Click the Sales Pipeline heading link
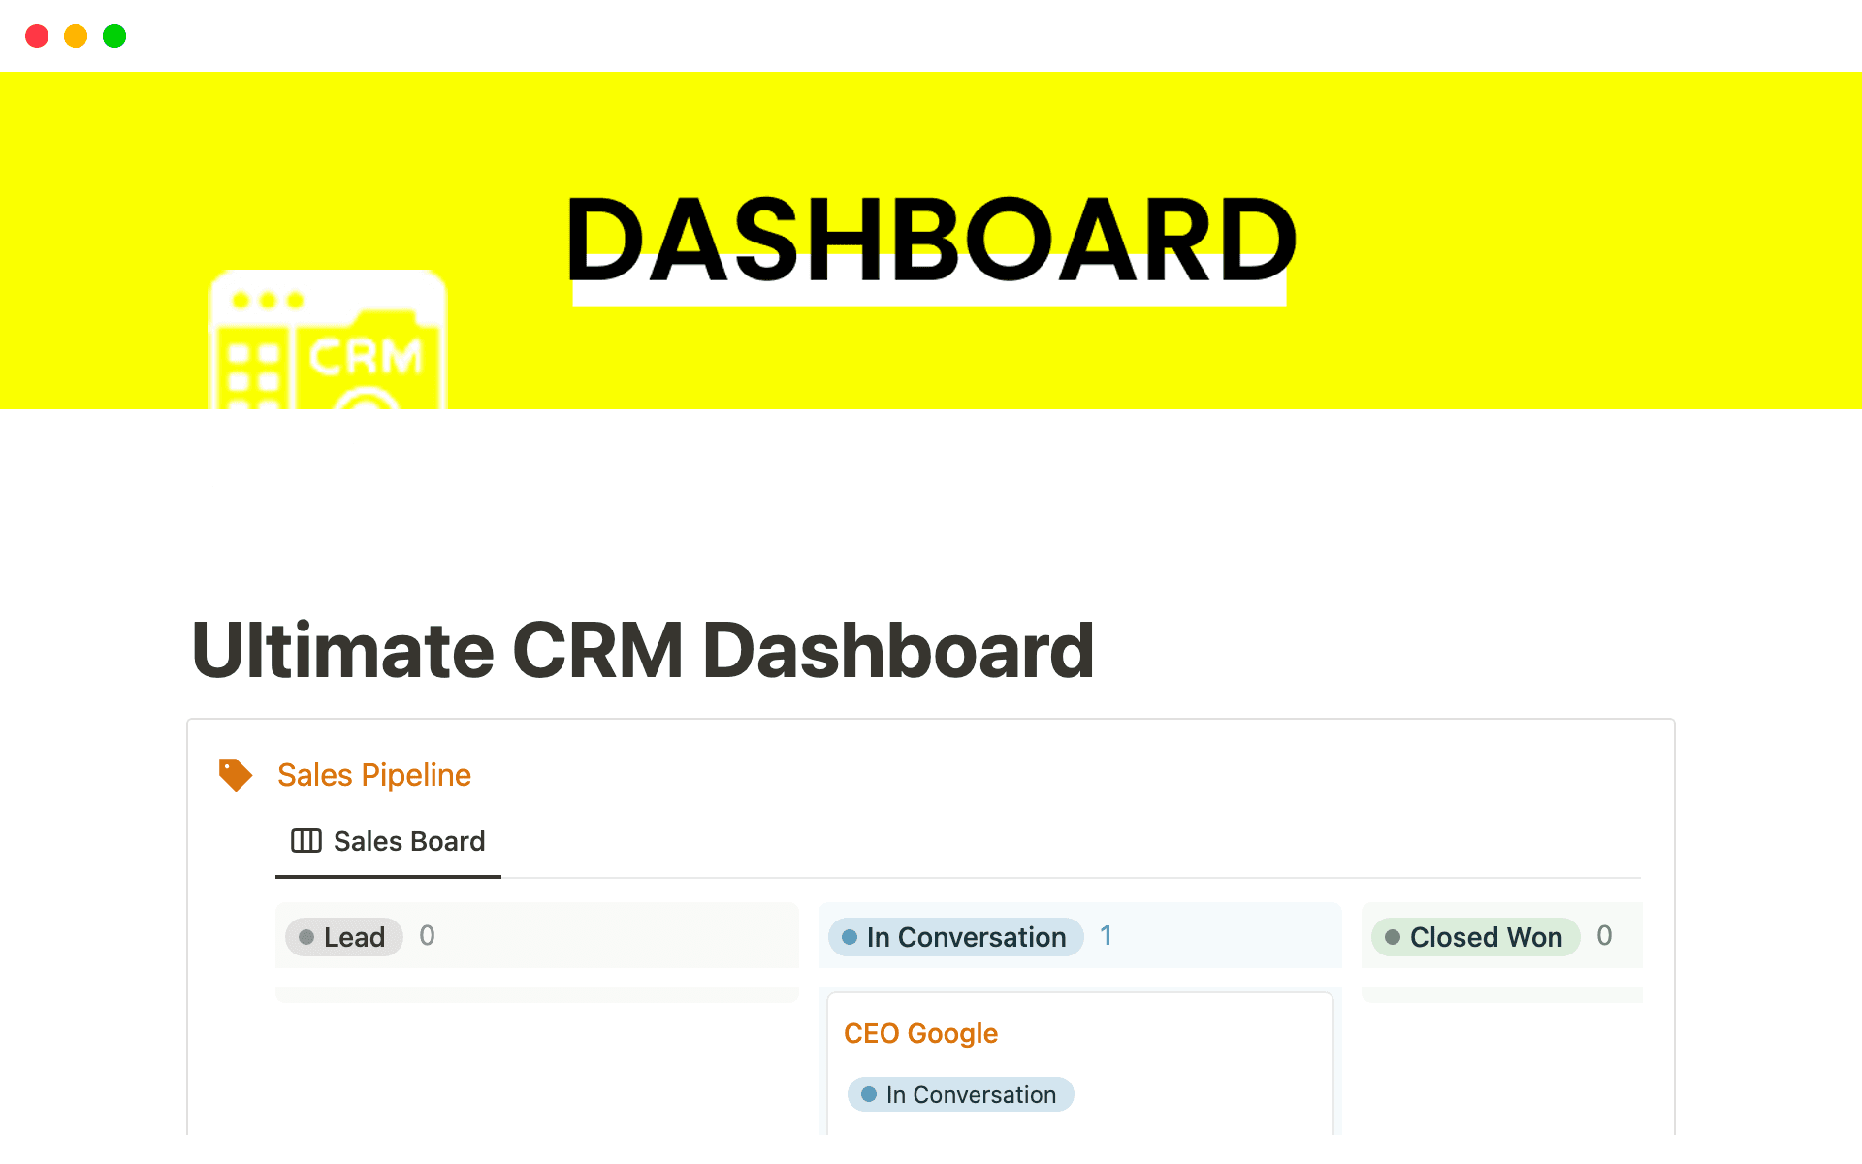 374,774
